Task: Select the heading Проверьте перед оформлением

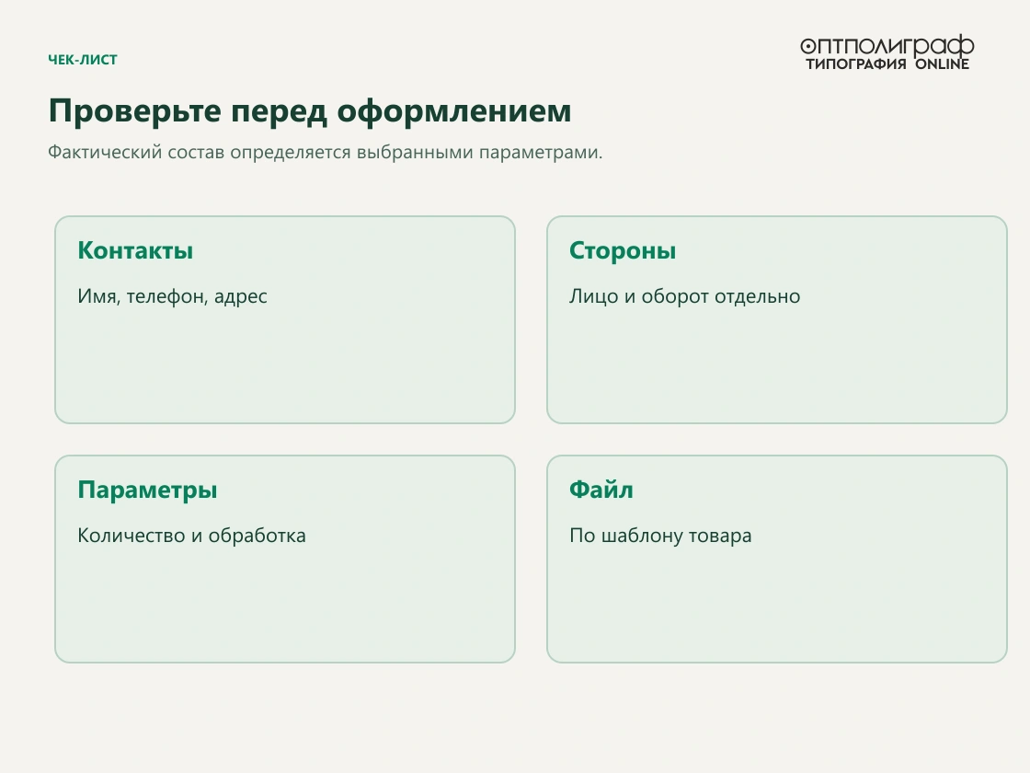Action: (x=310, y=110)
